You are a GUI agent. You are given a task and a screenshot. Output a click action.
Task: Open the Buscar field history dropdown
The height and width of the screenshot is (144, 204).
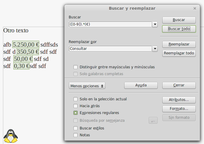[x=155, y=24]
